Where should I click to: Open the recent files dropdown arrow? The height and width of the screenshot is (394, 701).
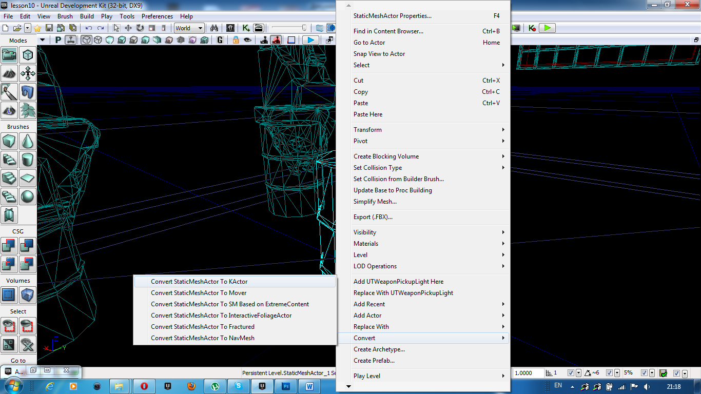click(x=28, y=28)
